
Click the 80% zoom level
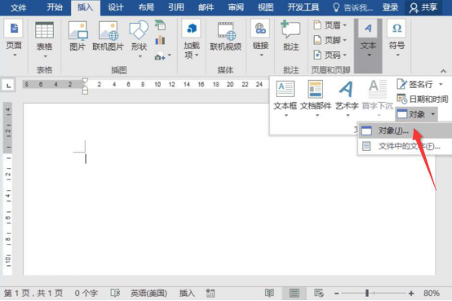click(432, 293)
